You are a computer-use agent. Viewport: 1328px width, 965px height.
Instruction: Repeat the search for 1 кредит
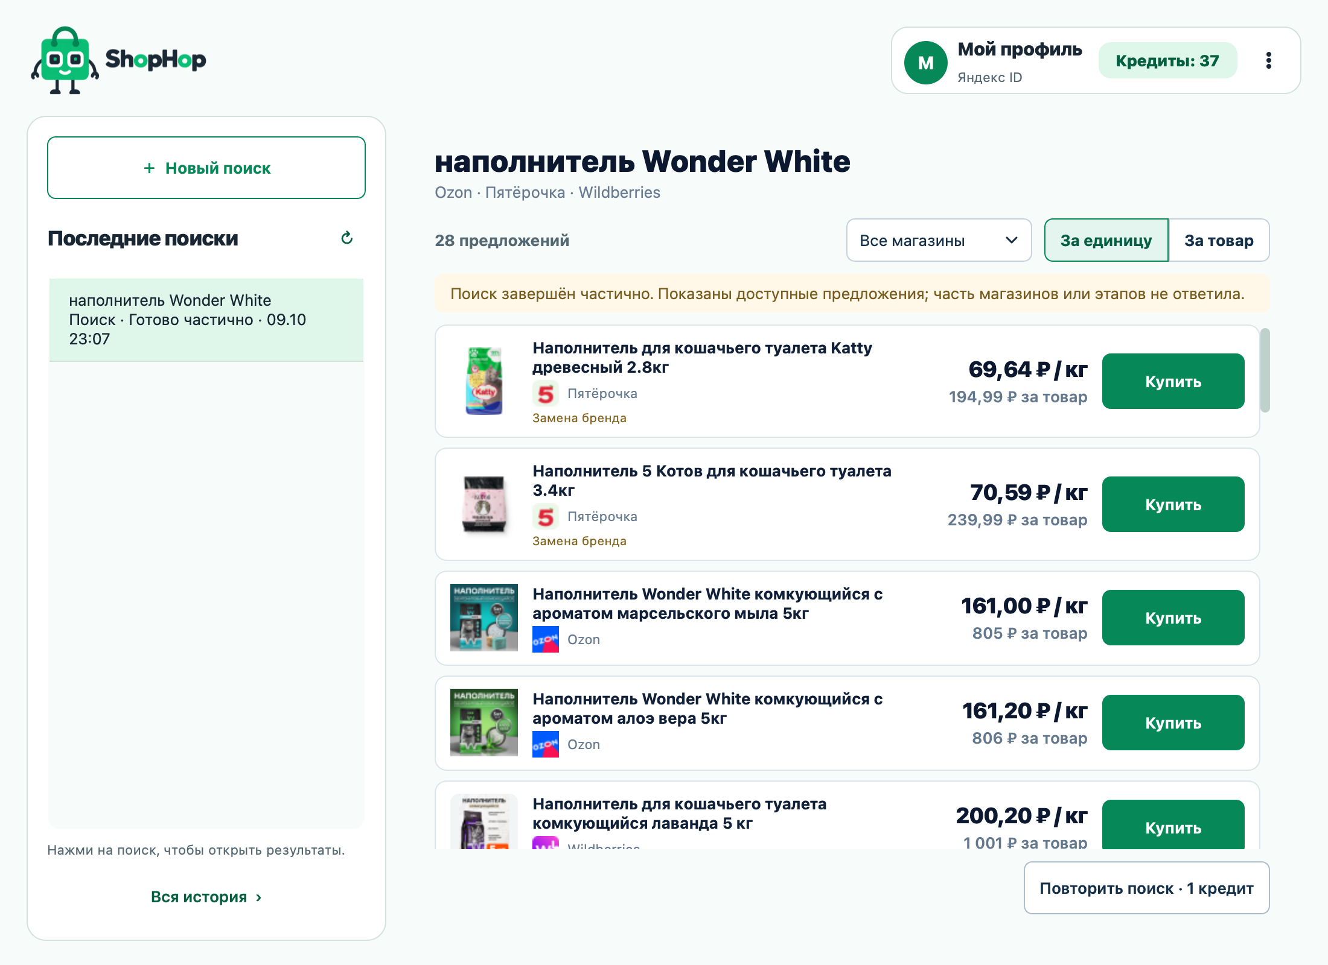pyautogui.click(x=1146, y=888)
